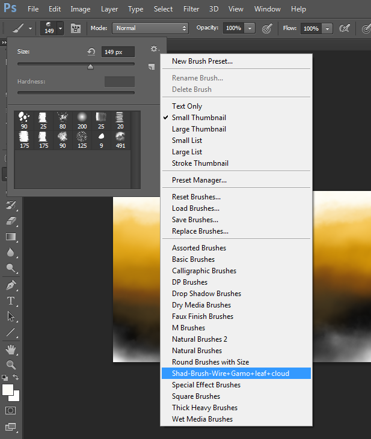The width and height of the screenshot is (371, 439).
Task: Activate the Horizontal Type tool
Action: 11,300
